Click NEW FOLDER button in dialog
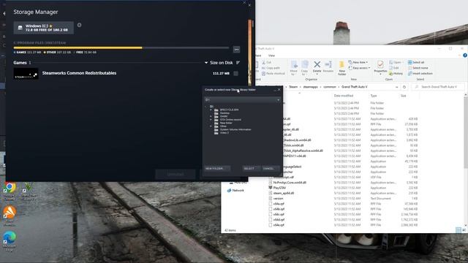Screen dimensions: 468x263 point(217,169)
